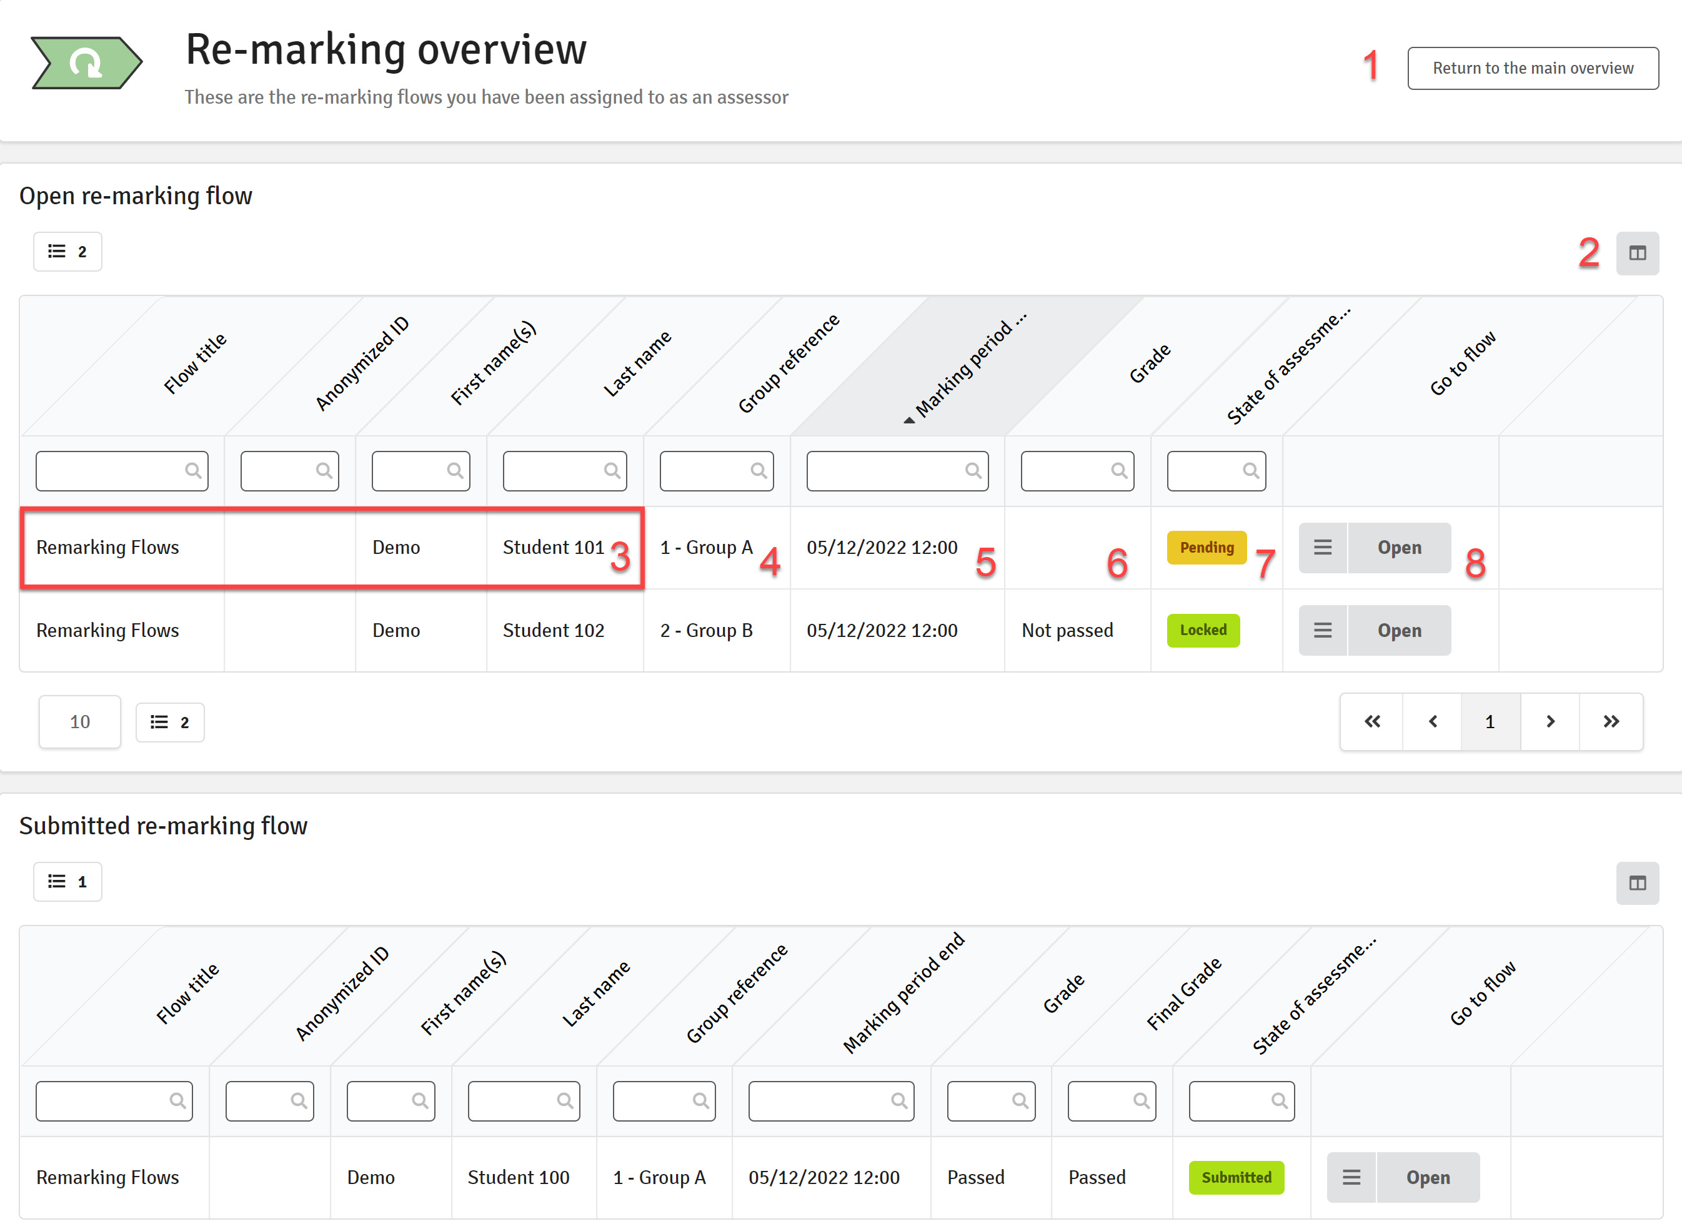Sort Open table by Anonymized ID

coord(362,363)
